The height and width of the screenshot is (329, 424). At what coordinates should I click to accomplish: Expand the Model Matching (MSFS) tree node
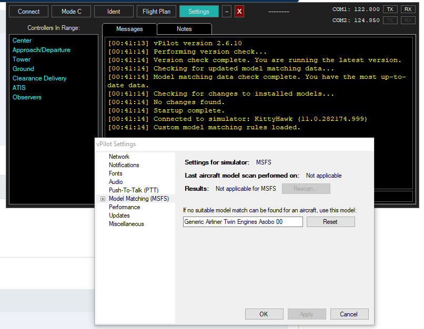pyautogui.click(x=103, y=199)
